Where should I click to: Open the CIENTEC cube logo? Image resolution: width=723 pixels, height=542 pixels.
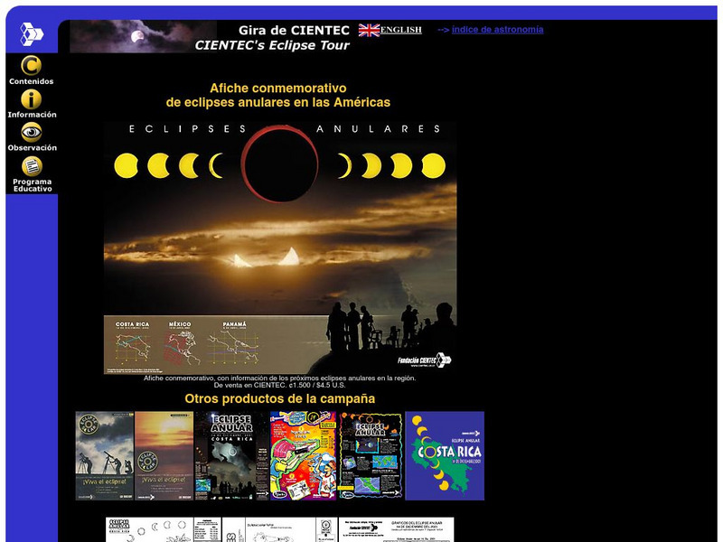(32, 34)
